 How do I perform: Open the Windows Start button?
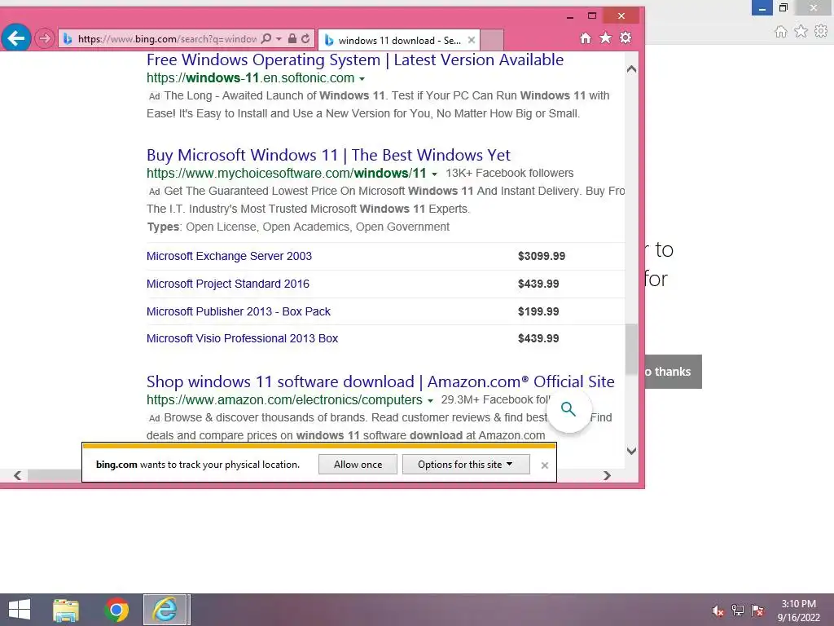point(20,610)
